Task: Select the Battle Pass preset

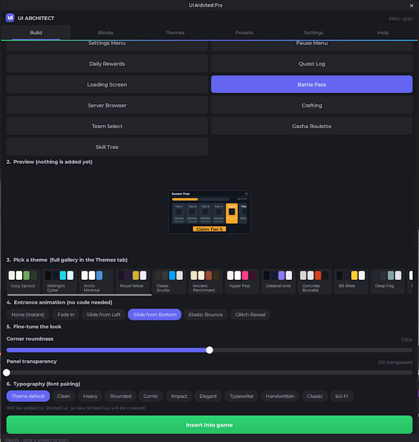Action: tap(312, 84)
